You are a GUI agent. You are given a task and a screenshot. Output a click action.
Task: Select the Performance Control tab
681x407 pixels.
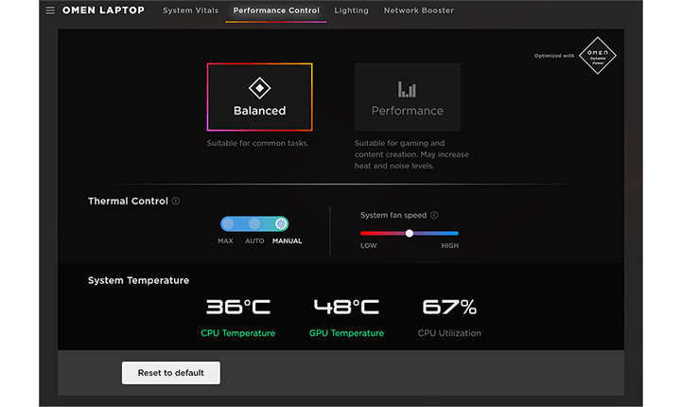pyautogui.click(x=276, y=10)
